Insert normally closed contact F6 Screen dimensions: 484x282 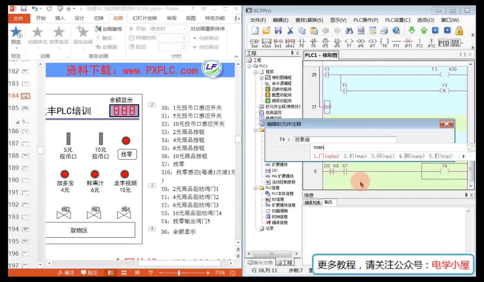click(x=313, y=43)
